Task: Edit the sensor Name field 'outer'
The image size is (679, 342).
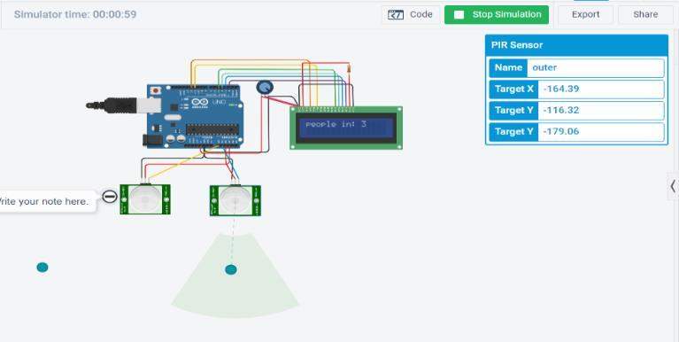Action: coord(595,67)
